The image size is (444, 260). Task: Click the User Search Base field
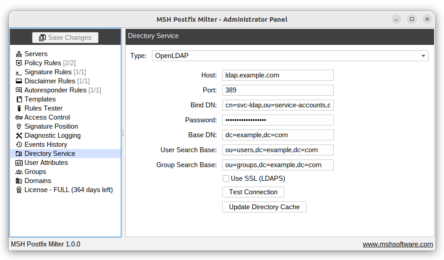tap(278, 150)
